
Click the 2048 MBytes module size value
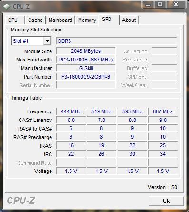(86, 51)
